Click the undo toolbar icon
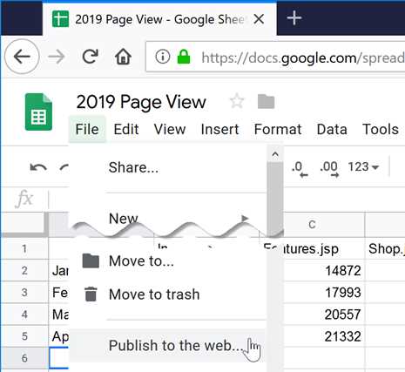The height and width of the screenshot is (372, 405). click(x=38, y=167)
